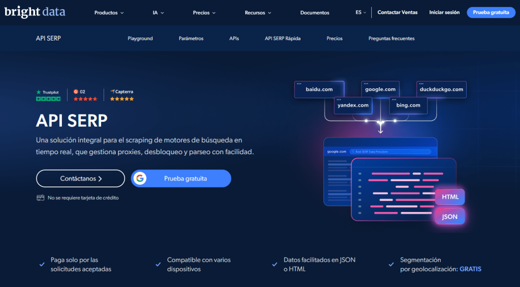This screenshot has width=520, height=287.
Task: Click the G2 rating badge
Action: (x=85, y=95)
